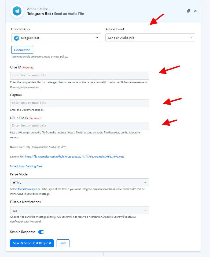Expand the Action Event dropdown
Image resolution: width=210 pixels, height=257 pixels.
pyautogui.click(x=150, y=37)
